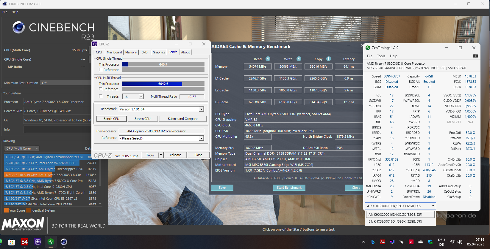Screen dimensions: 490x249
Task: Click the ZenTimings screenshot camera icon
Action: 475,56
